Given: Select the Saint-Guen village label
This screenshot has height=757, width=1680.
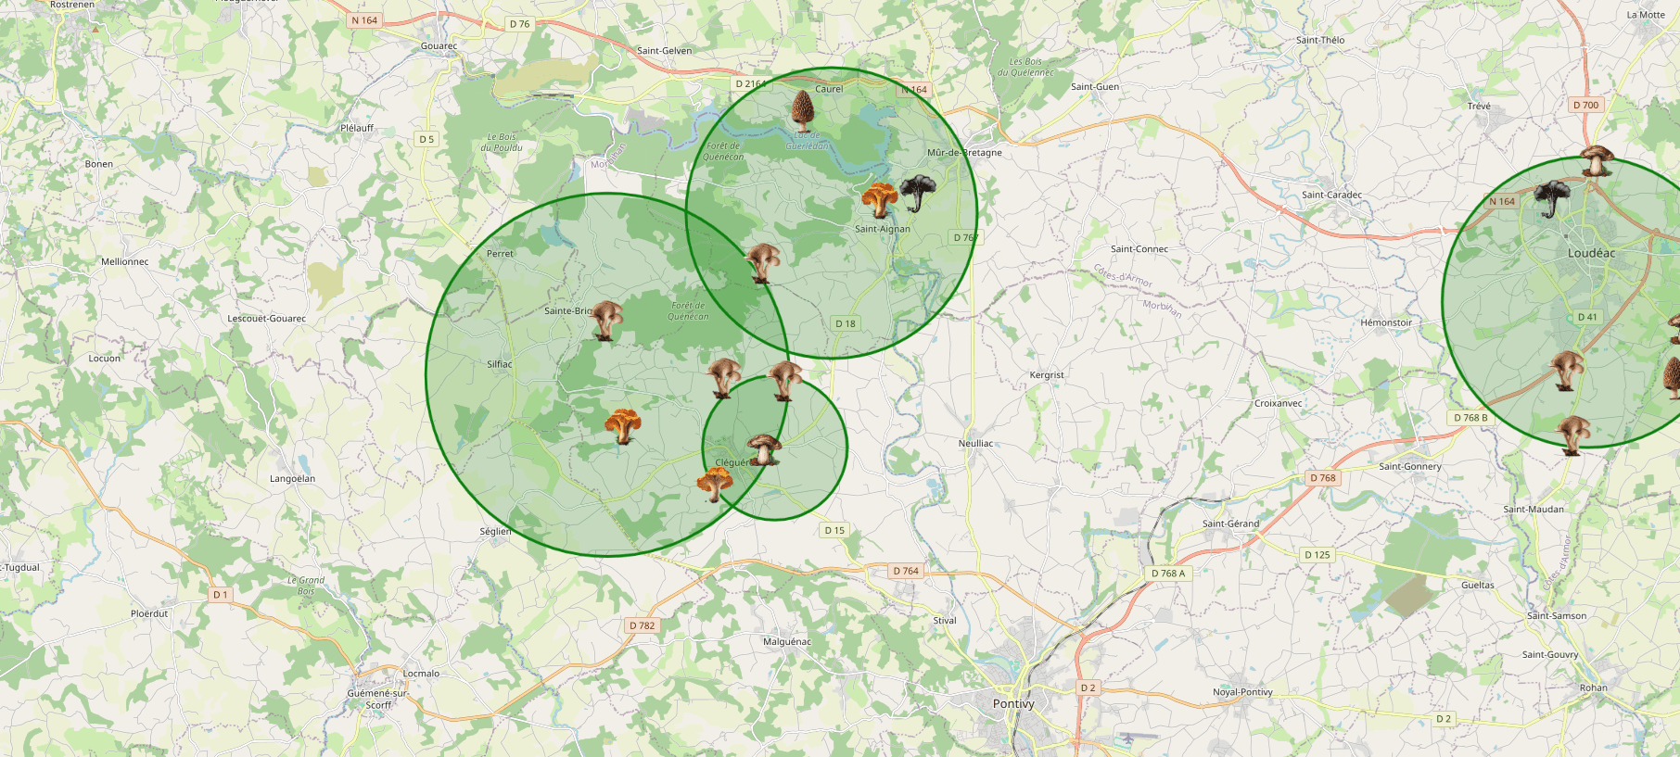Looking at the screenshot, I should point(1095,87).
